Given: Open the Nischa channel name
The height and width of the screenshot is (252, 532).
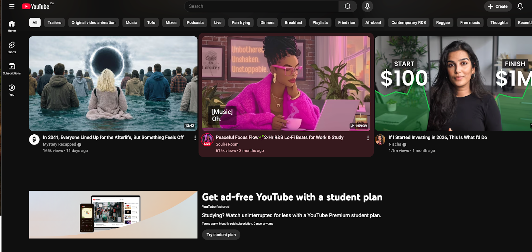Looking at the screenshot, I should [x=395, y=144].
